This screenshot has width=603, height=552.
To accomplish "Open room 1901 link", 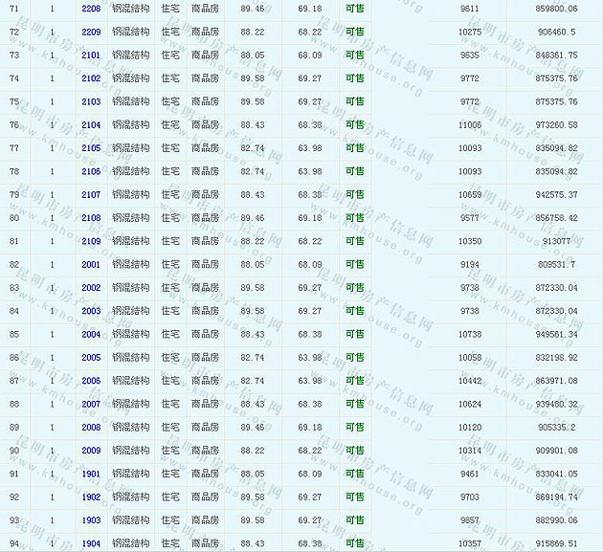I will (x=91, y=474).
